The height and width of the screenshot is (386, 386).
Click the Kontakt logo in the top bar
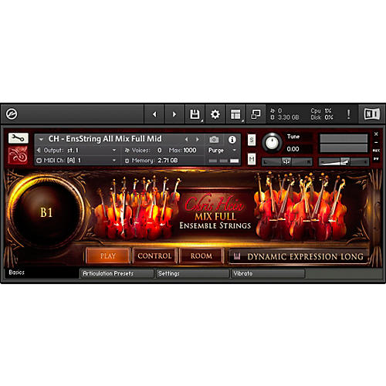pyautogui.click(x=12, y=114)
